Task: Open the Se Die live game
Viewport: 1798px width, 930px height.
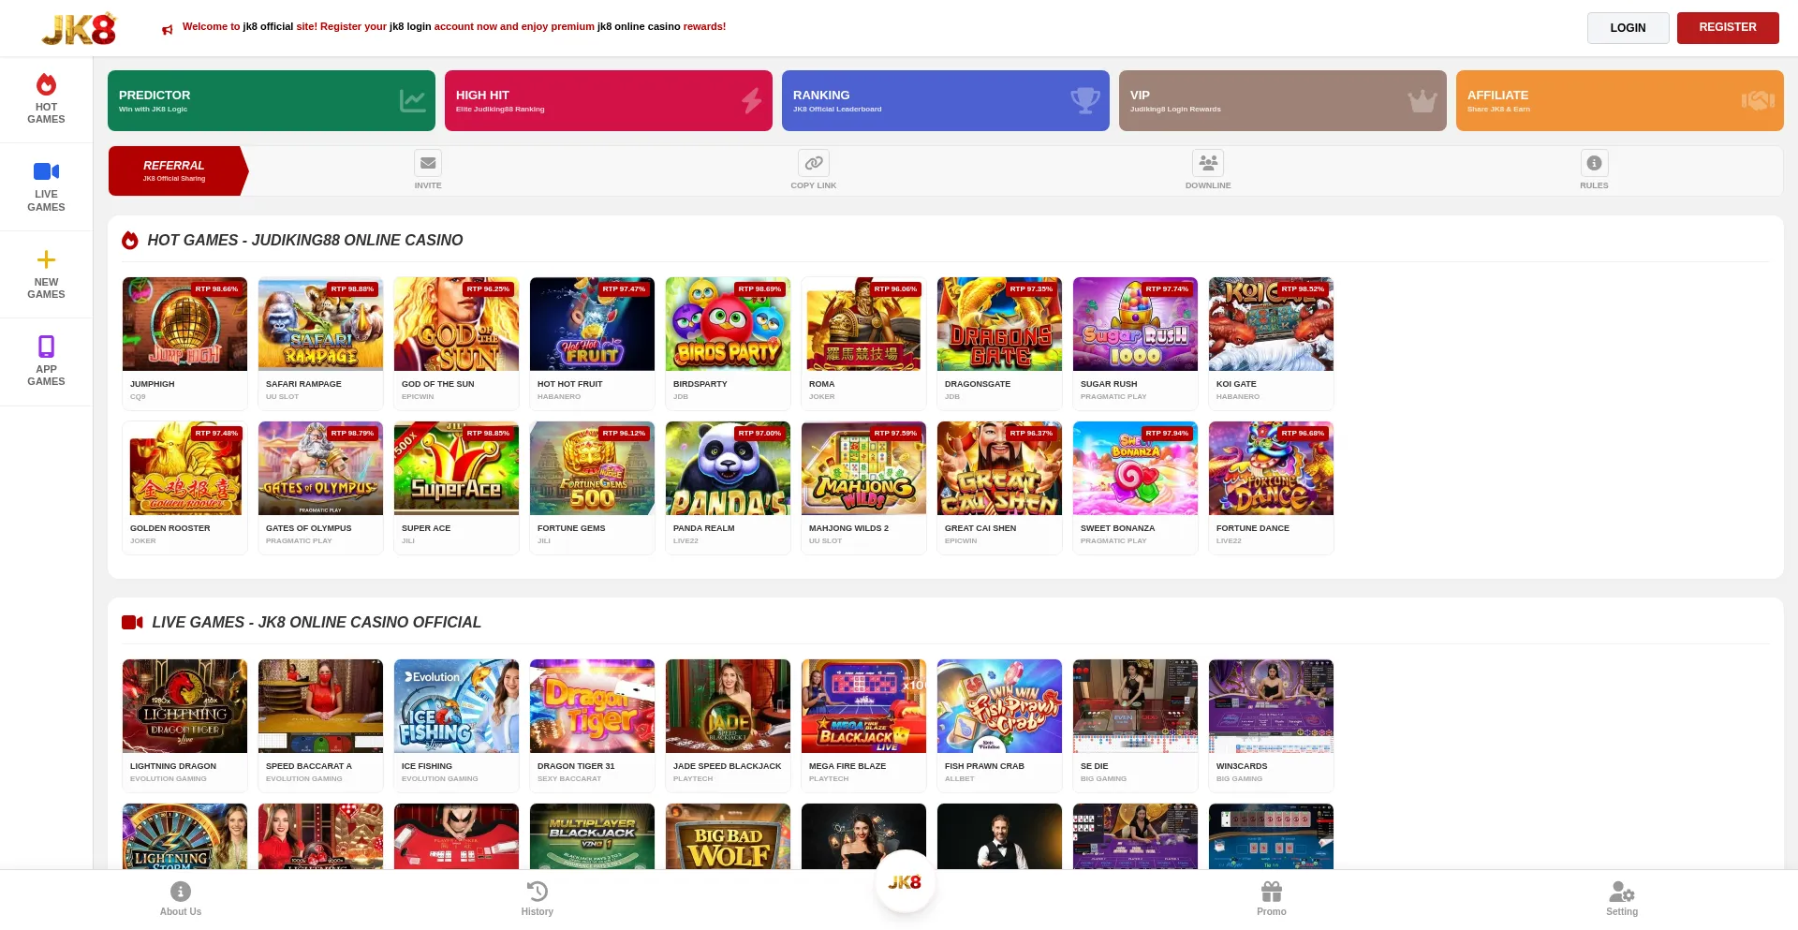Action: 1135,706
